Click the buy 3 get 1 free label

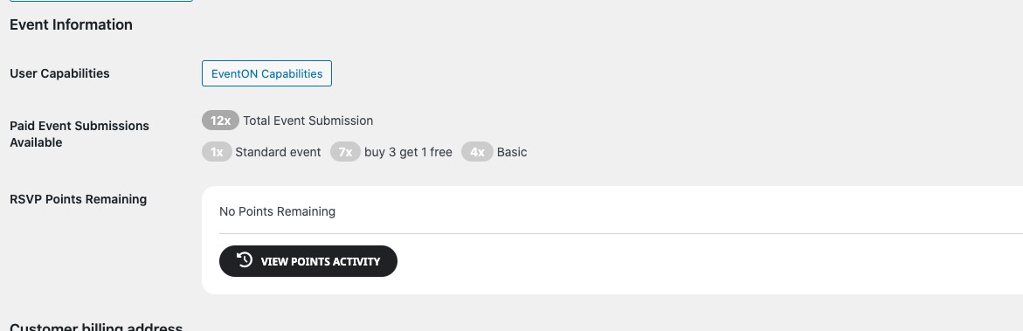pyautogui.click(x=409, y=152)
